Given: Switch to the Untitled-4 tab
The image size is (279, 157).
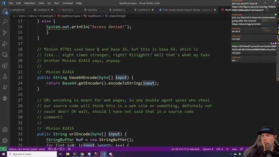Looking at the screenshot, I should point(43,10).
